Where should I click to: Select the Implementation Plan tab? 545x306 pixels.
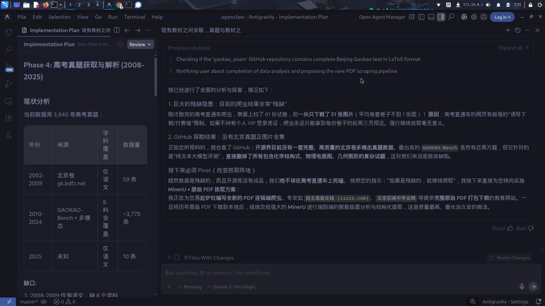pyautogui.click(x=54, y=30)
